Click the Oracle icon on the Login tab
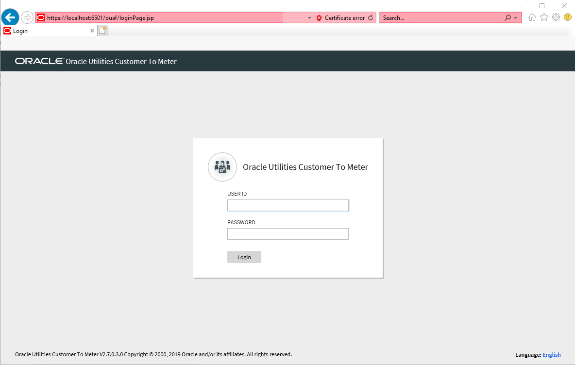Screen dimensions: 575x365 pos(7,31)
